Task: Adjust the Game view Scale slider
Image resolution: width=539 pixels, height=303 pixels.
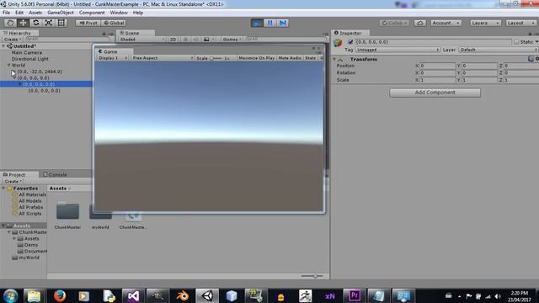Action: [216, 58]
